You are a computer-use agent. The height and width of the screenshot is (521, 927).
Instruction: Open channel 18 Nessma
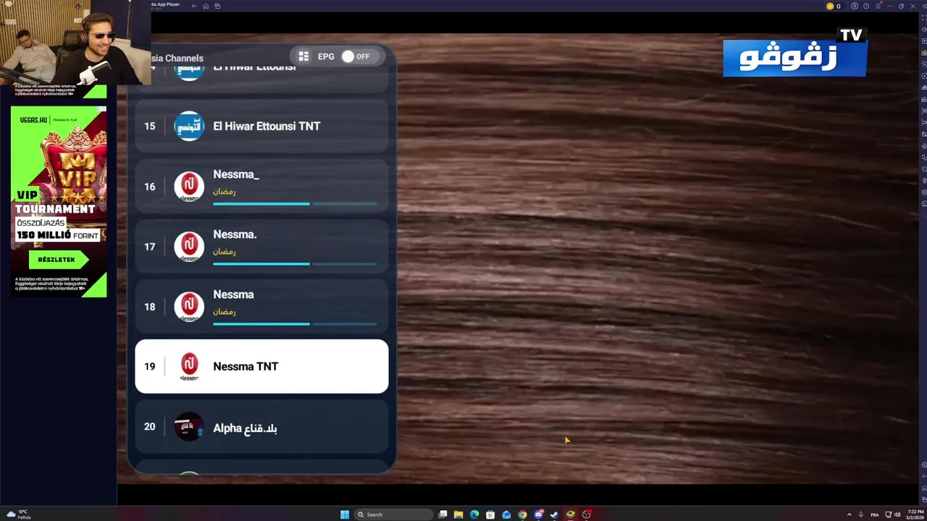click(x=261, y=306)
